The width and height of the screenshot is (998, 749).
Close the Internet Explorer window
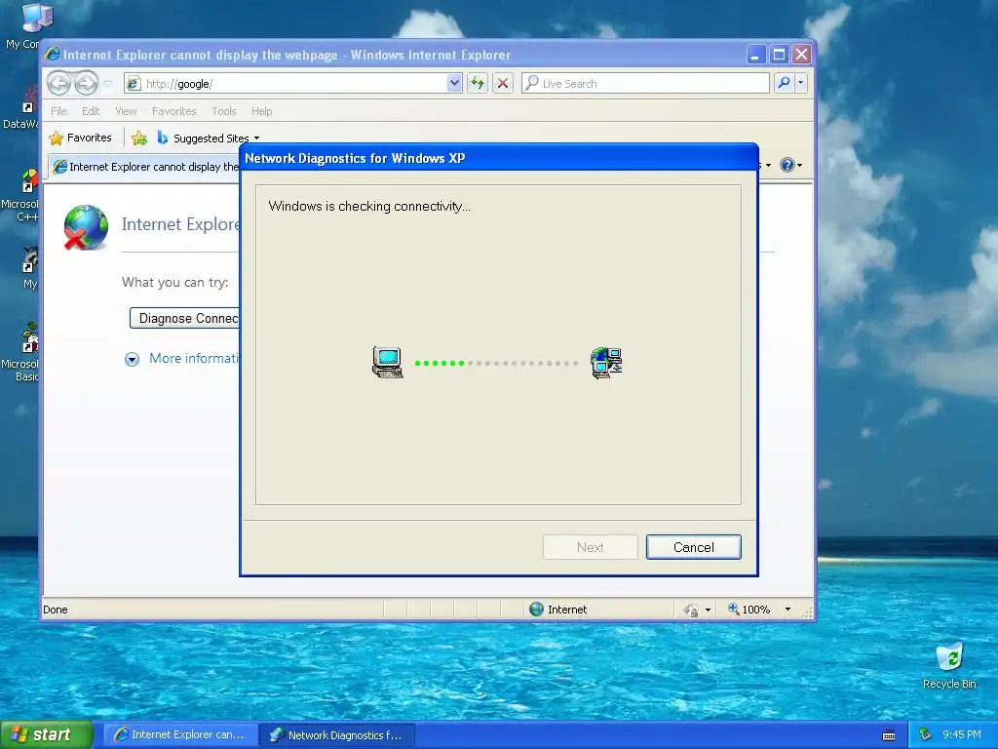tap(801, 55)
